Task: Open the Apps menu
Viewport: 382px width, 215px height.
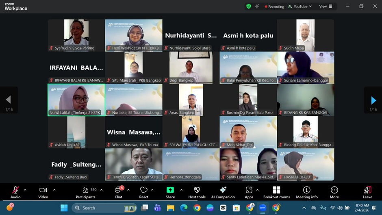Action: tap(249, 192)
